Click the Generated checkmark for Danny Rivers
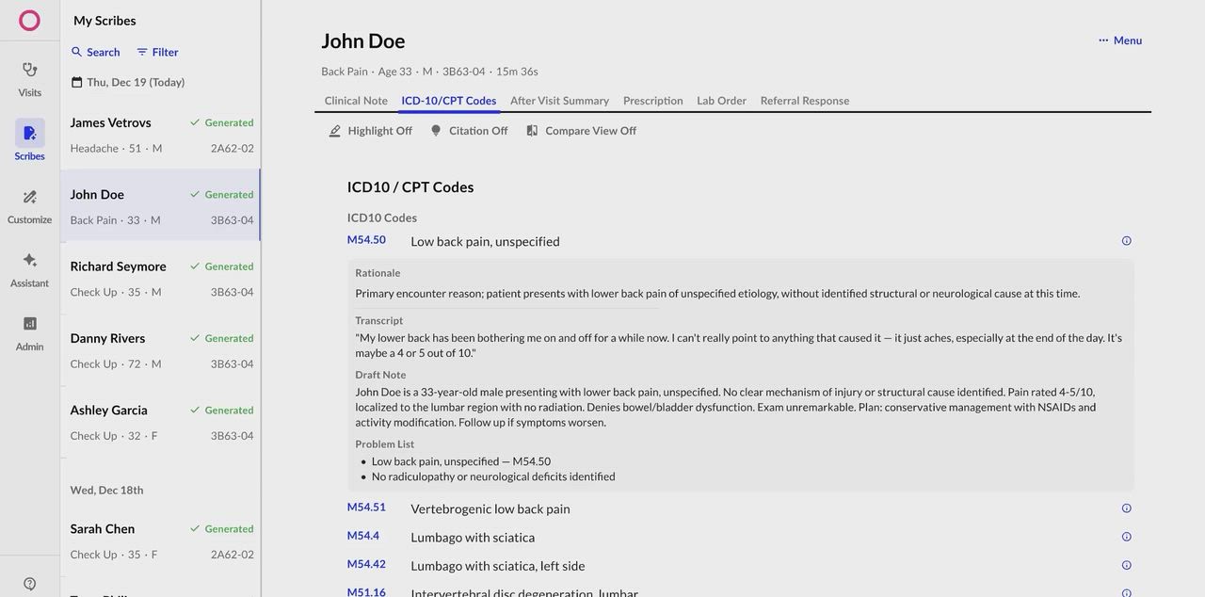Image resolution: width=1205 pixels, height=597 pixels. coord(195,338)
